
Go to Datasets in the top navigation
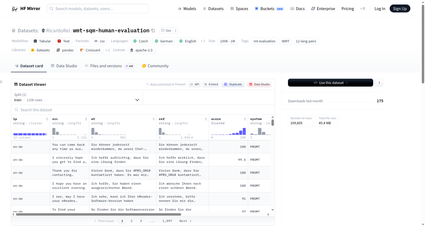[213, 9]
